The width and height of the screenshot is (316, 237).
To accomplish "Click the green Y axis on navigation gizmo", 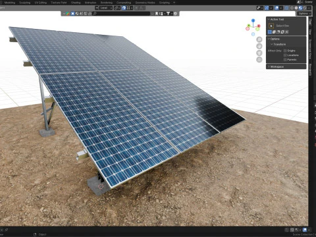I will pos(249,26).
